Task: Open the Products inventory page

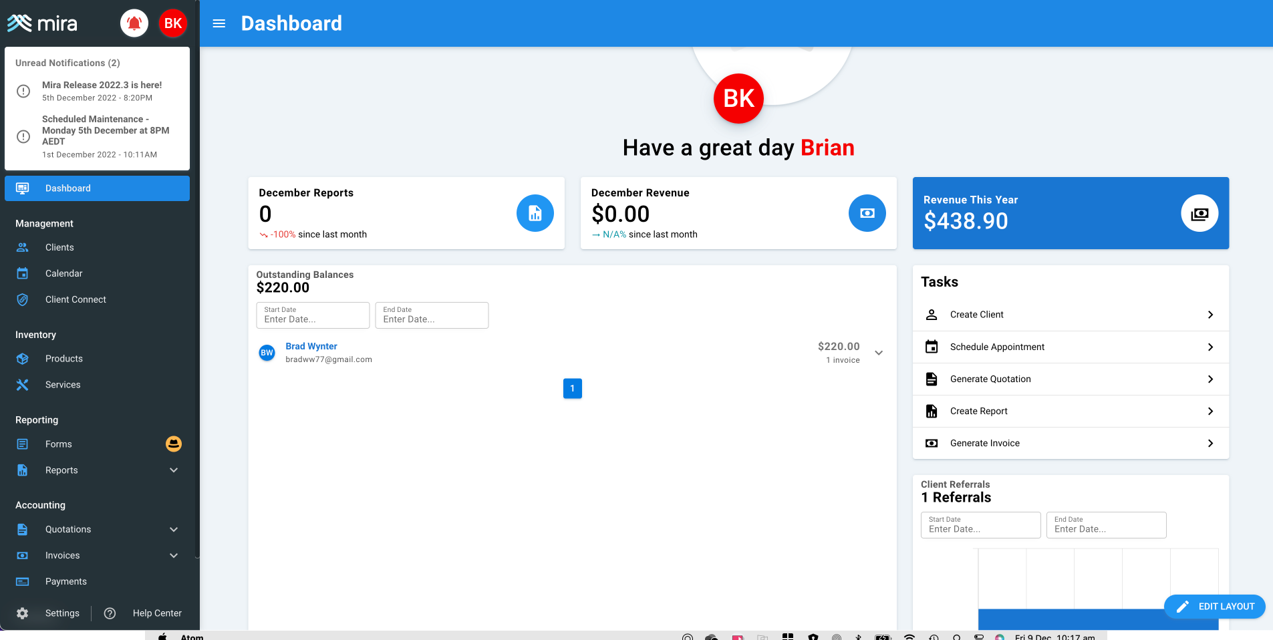Action: pyautogui.click(x=64, y=358)
